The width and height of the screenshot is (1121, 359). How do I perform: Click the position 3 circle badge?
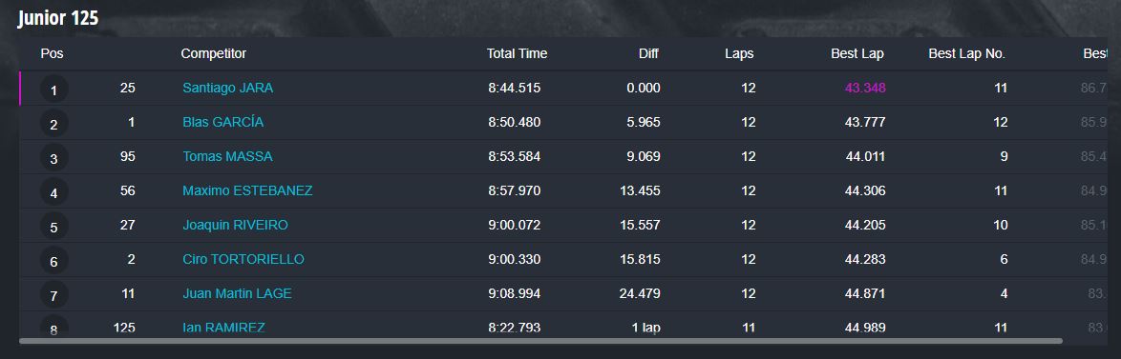click(54, 159)
